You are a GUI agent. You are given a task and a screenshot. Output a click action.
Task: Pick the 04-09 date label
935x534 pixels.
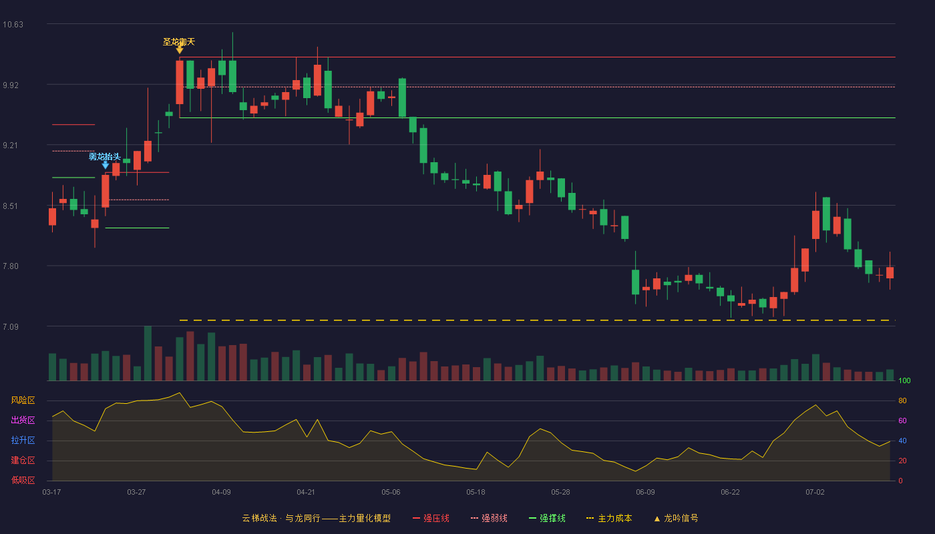coord(221,492)
